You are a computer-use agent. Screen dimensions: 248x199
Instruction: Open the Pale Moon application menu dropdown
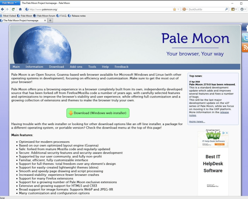tap(9, 3)
